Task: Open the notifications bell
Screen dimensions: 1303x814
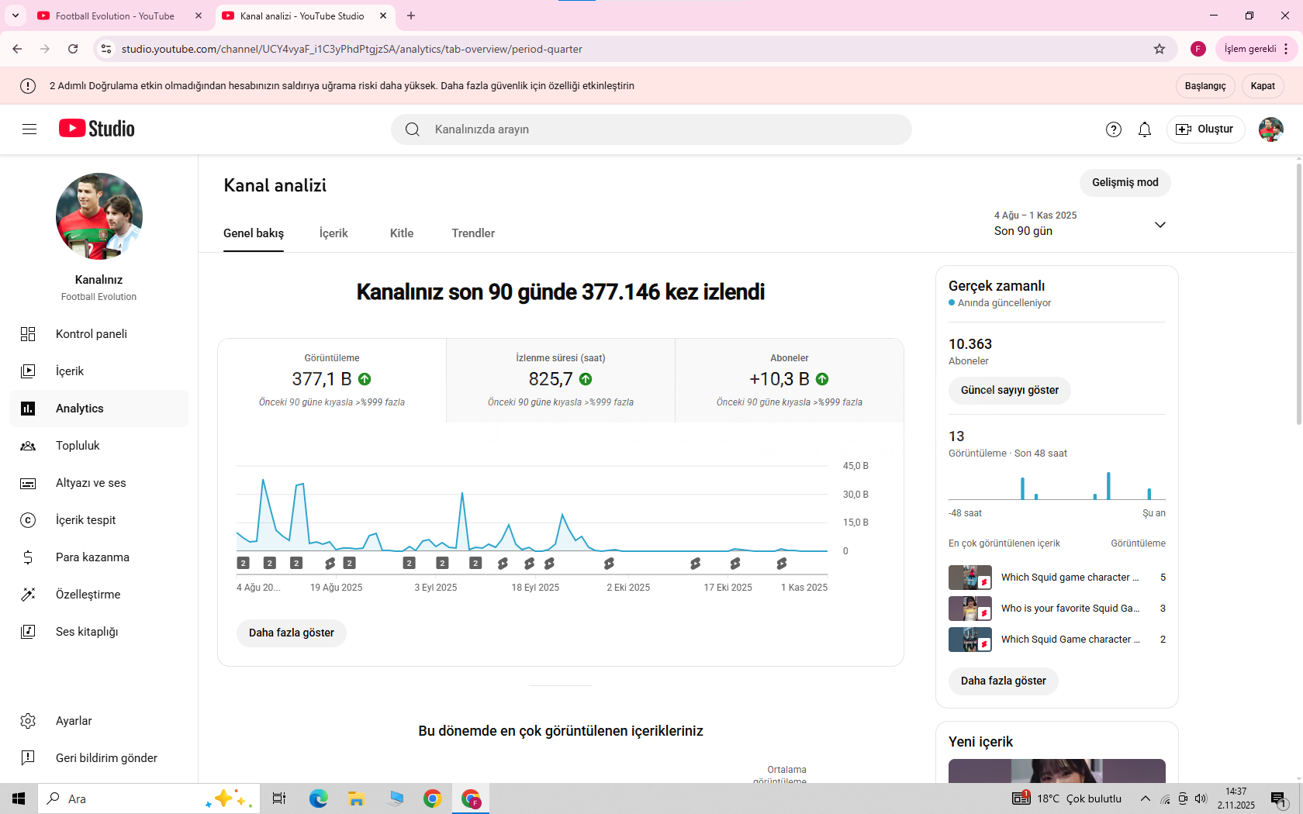Action: click(x=1144, y=129)
